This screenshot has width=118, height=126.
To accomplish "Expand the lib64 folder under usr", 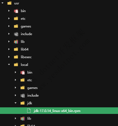I will tap(9, 49).
